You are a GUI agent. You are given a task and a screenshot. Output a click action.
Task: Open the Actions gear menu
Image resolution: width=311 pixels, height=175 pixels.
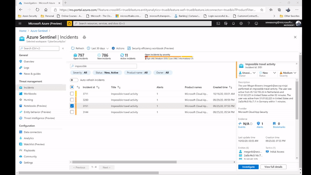[118, 48]
